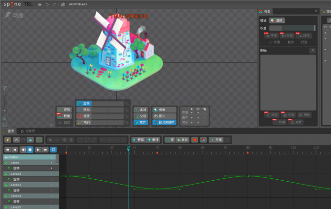Switch axes to 本地 (Local) mode

[x=140, y=110]
